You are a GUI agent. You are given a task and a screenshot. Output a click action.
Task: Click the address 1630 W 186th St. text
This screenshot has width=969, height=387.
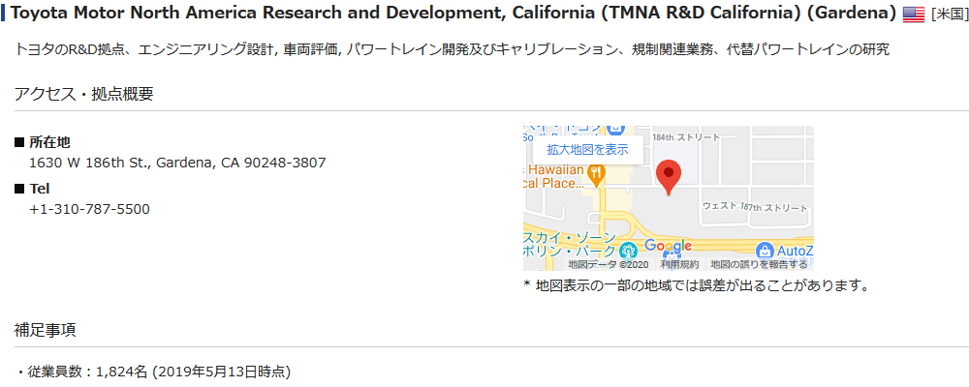point(178,163)
